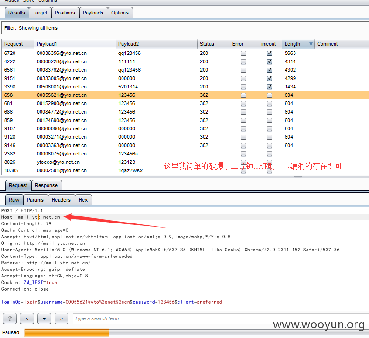This screenshot has width=369, height=338.
Task: Toggle Error checkbox for request 6720
Action: tap(243, 54)
